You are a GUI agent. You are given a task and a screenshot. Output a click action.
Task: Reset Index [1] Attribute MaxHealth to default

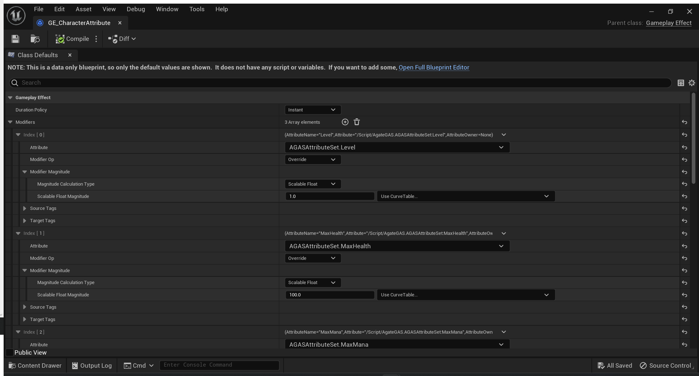[685, 246]
